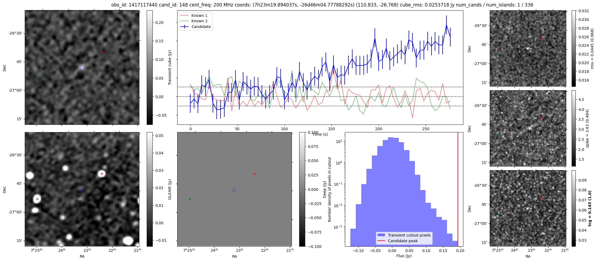
Task: Click the red X marker in Deep image
Action: [102, 174]
